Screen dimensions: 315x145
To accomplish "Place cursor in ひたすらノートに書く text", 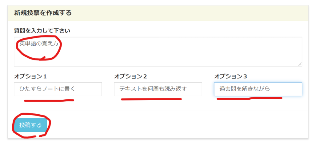I will 47,89.
